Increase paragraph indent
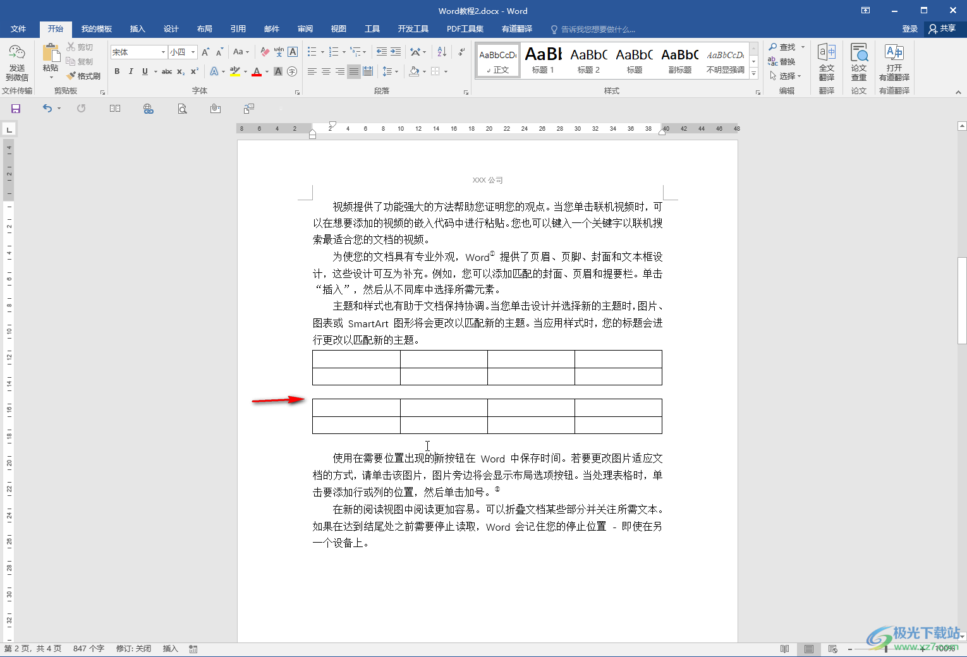Viewport: 967px width, 657px height. click(x=396, y=52)
